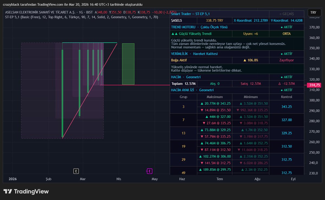Click group 29 row label
Image resolution: width=325 pixels, height=200 pixels.
click(x=183, y=160)
